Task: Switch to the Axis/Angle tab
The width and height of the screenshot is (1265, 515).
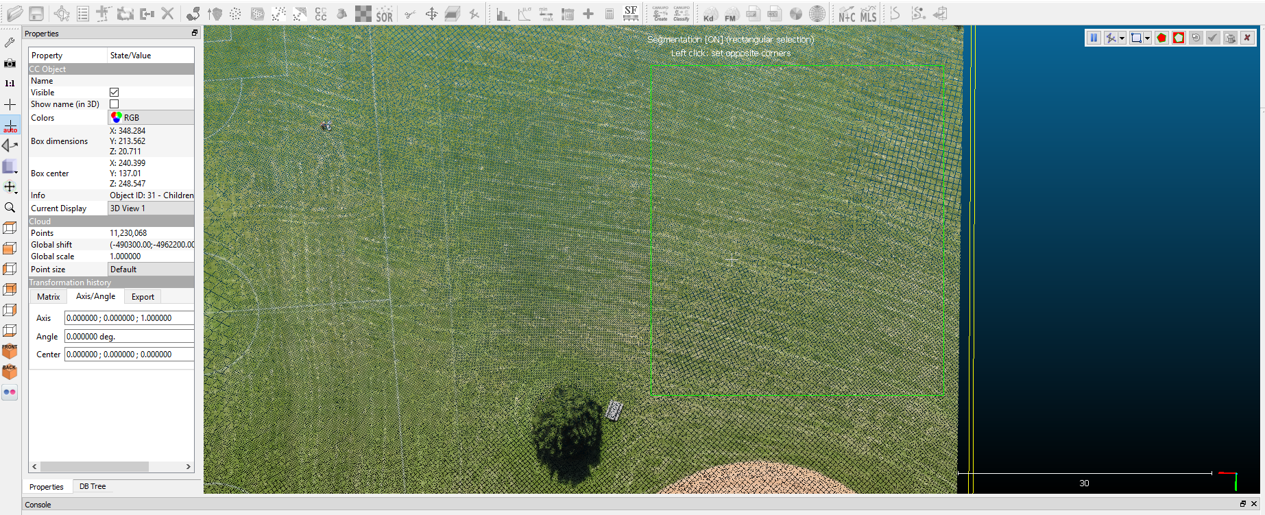Action: point(95,296)
